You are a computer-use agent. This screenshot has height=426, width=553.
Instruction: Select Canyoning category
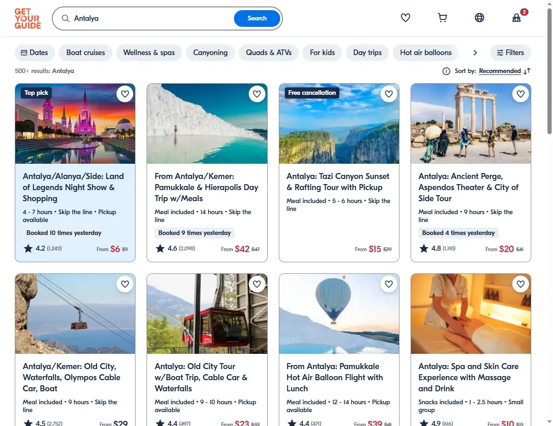[210, 53]
